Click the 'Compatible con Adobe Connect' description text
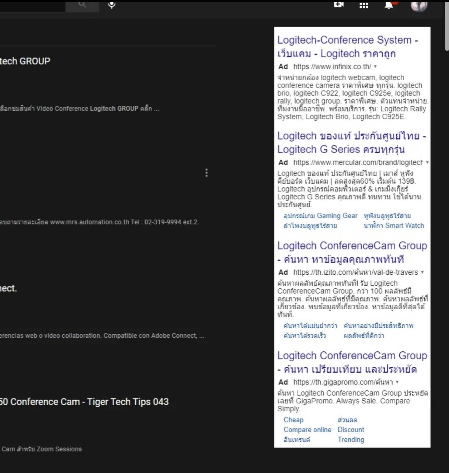 pos(102,335)
